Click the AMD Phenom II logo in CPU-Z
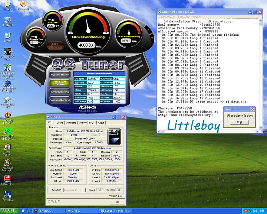267x214 pixels. coord(114,136)
